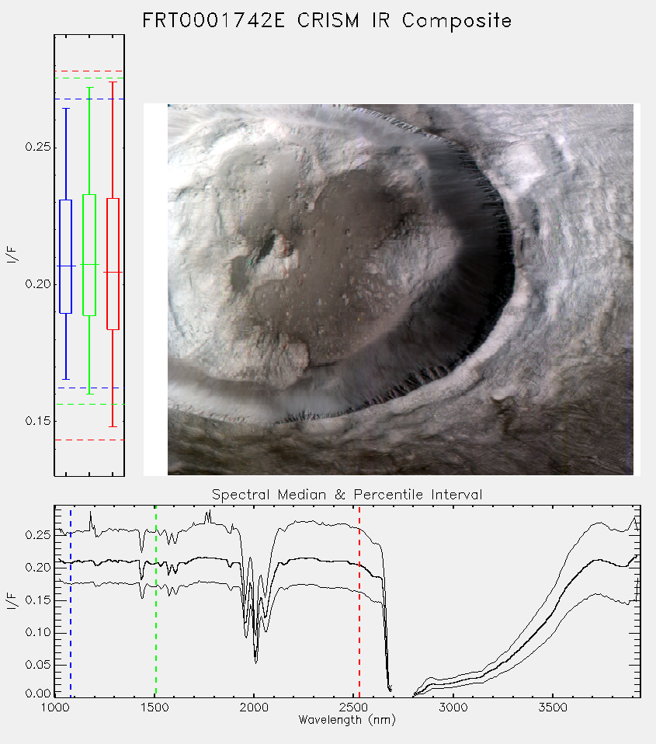The width and height of the screenshot is (656, 744).
Task: Click the upper red dashed limit line
Action: click(x=89, y=71)
